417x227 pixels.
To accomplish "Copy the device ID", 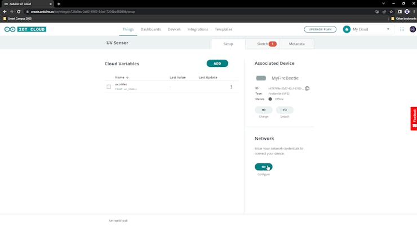I will (x=307, y=88).
